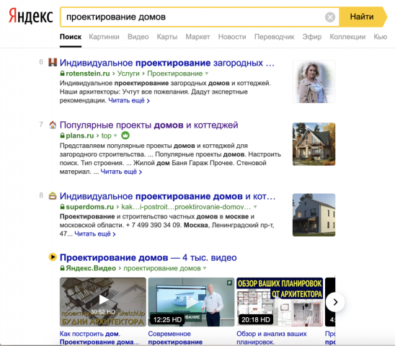The height and width of the screenshot is (346, 395).
Task: Open result Популярные проекты домов и коттеджей
Action: (x=149, y=125)
